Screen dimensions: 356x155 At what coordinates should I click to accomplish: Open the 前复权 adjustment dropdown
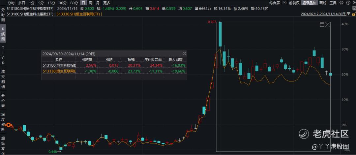294,3
